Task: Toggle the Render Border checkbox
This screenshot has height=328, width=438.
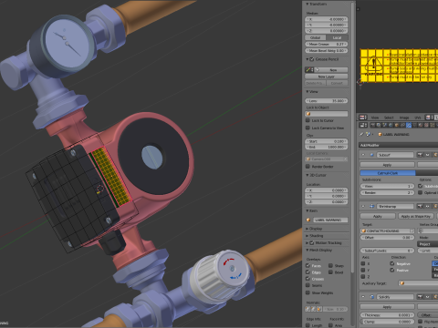Action: click(308, 167)
